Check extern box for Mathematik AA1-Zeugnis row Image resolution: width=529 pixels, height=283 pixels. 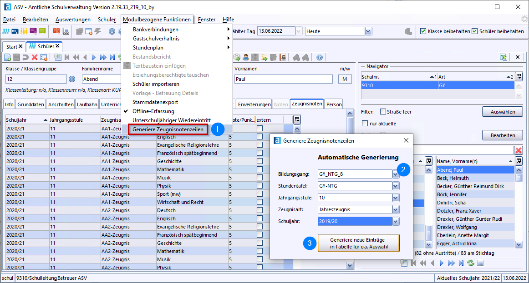pyautogui.click(x=260, y=169)
